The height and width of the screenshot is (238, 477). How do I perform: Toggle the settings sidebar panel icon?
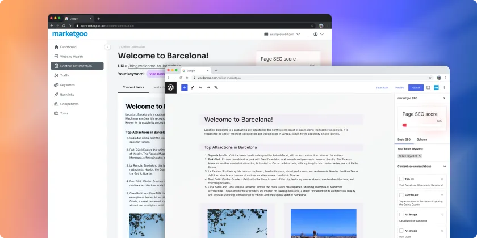pyautogui.click(x=428, y=88)
